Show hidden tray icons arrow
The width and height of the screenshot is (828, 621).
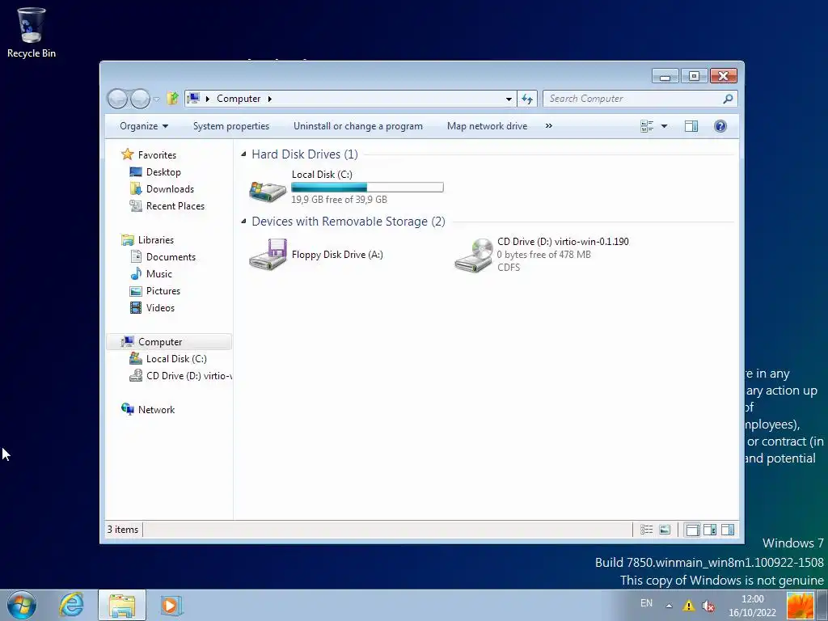tap(669, 606)
